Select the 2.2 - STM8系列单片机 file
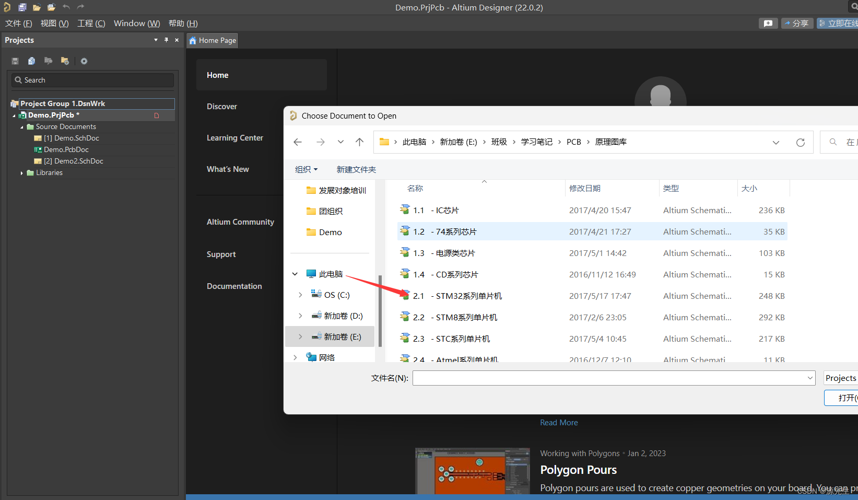858x500 pixels. 592,317
